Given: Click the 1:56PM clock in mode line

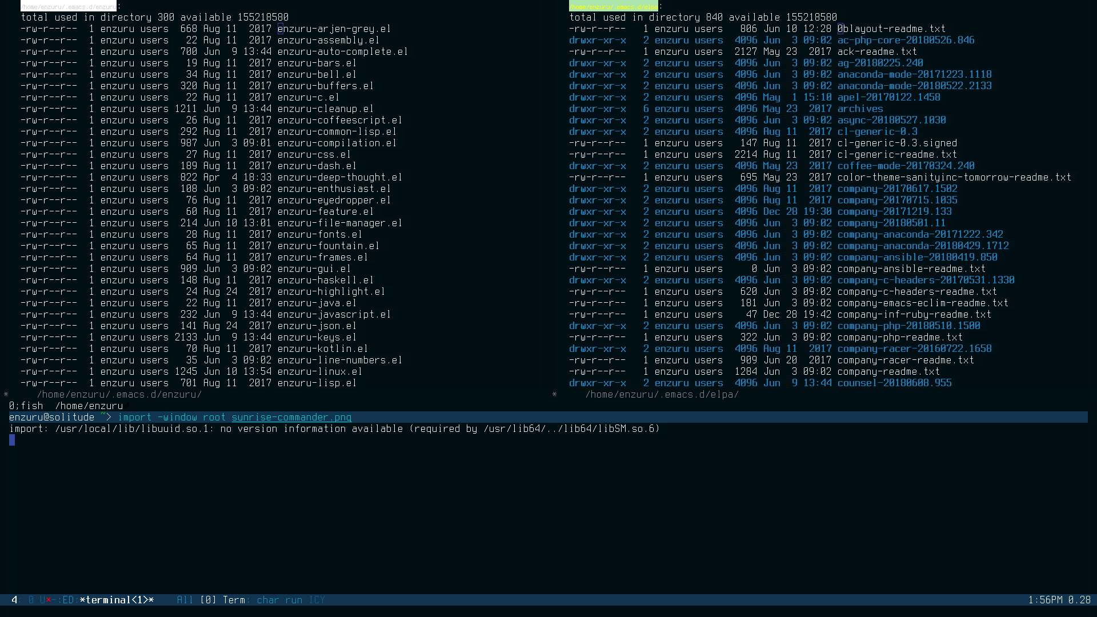Looking at the screenshot, I should (x=1045, y=600).
